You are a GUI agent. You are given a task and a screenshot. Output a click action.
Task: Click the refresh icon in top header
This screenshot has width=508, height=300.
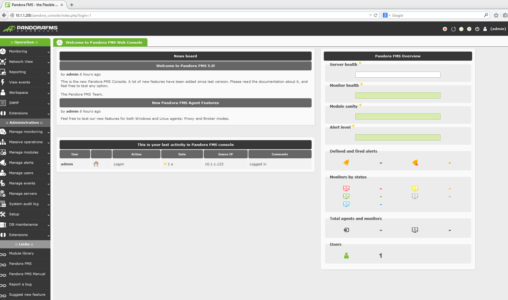[453, 29]
